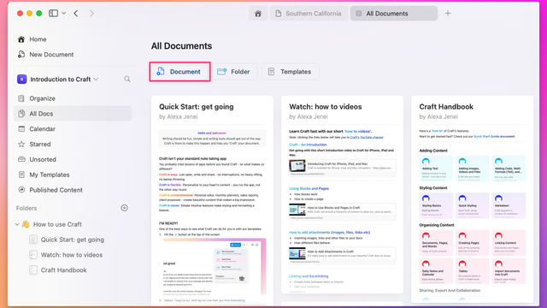Open My Templates in sidebar

tap(73, 175)
